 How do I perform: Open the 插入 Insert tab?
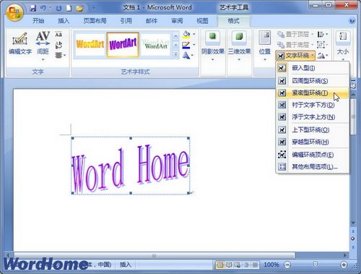64,21
